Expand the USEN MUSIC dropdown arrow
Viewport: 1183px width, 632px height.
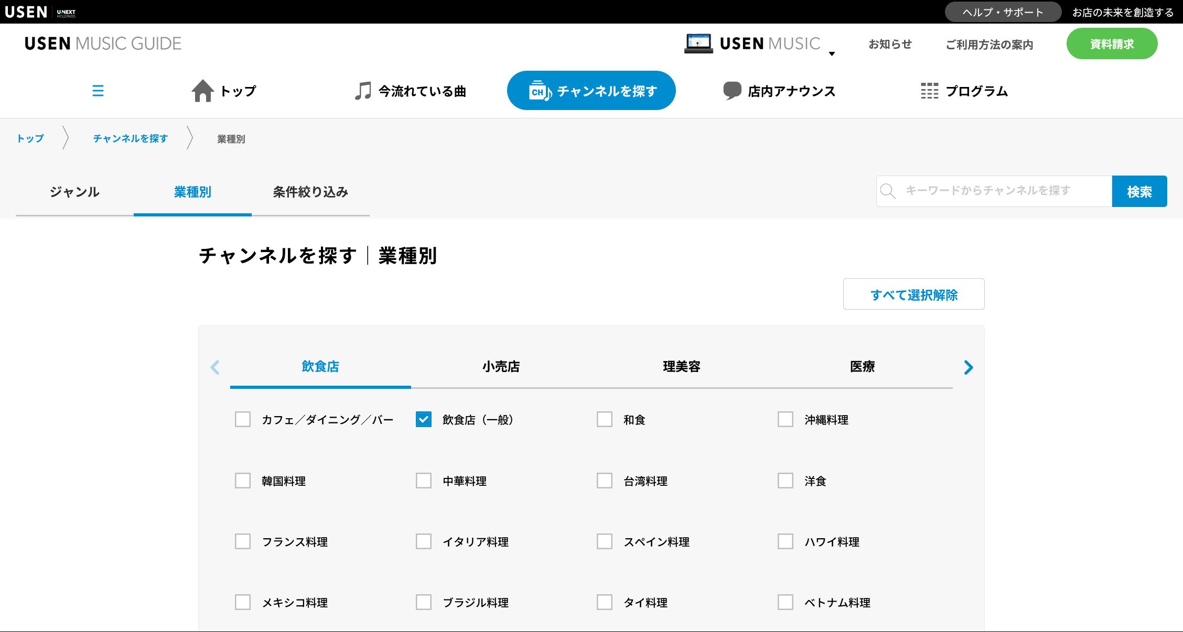(x=832, y=53)
